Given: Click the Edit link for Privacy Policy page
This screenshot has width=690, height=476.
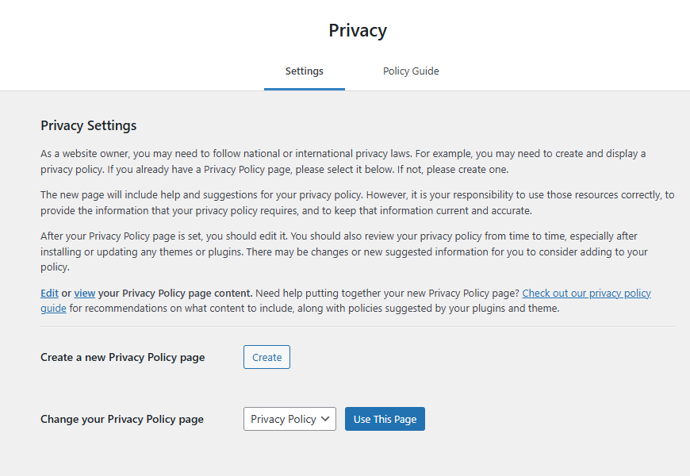Looking at the screenshot, I should 49,294.
